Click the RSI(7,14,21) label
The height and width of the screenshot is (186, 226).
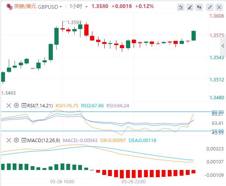click(40, 106)
